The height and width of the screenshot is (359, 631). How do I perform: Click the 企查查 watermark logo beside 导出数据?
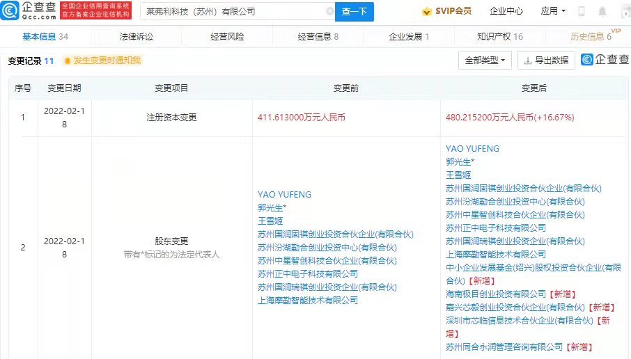[x=605, y=60]
